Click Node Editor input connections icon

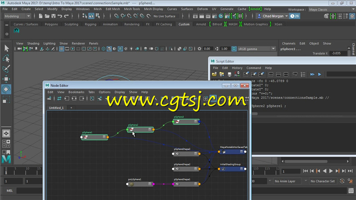67,98
